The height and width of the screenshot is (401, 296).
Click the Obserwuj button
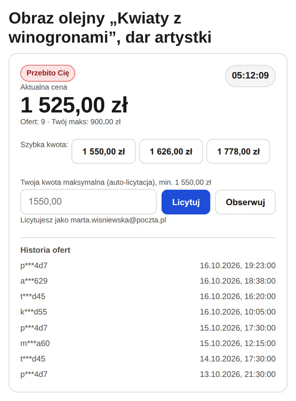245,202
